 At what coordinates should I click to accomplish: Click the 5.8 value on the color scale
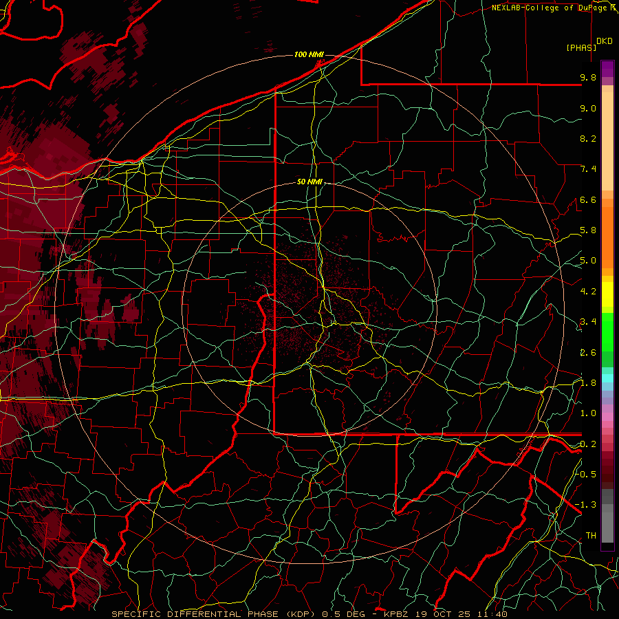point(588,230)
